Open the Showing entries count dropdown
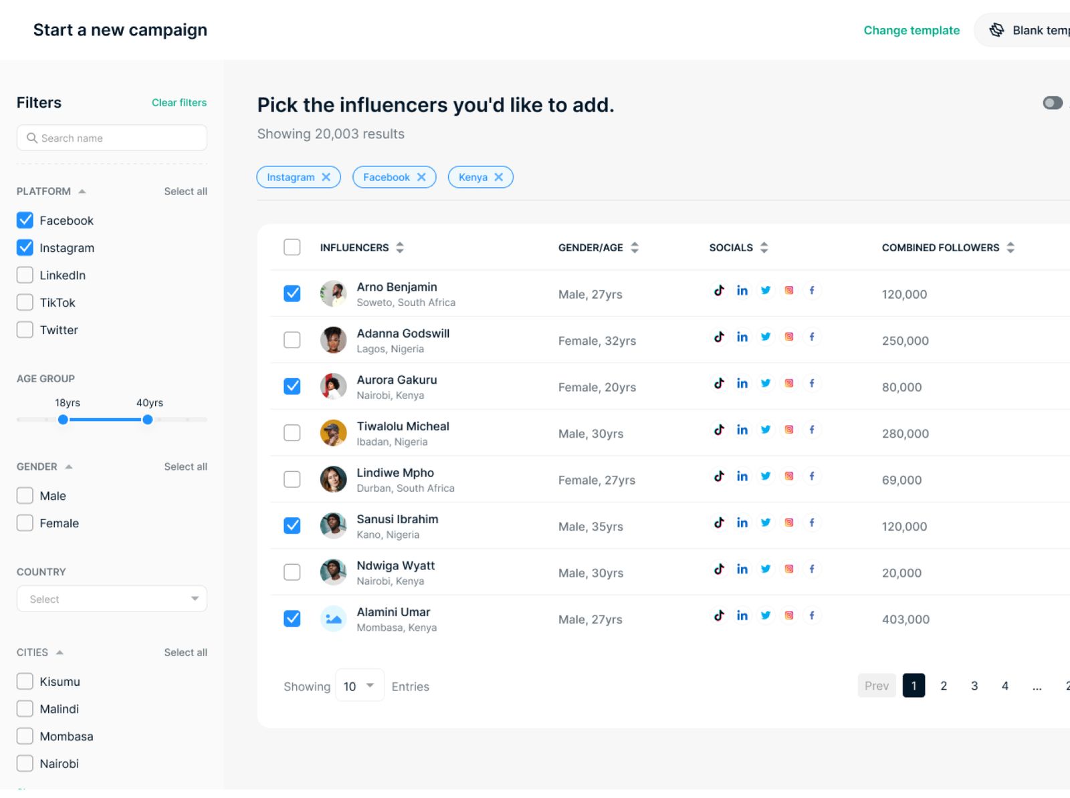The height and width of the screenshot is (798, 1070). 360,686
